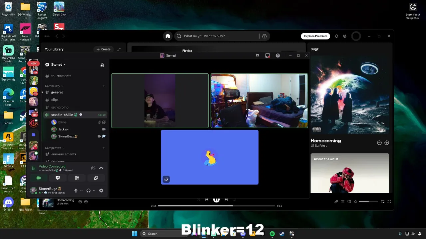This screenshot has width=426, height=239.
Task: Open Spotify three-dots menu
Action: pyautogui.click(x=47, y=36)
